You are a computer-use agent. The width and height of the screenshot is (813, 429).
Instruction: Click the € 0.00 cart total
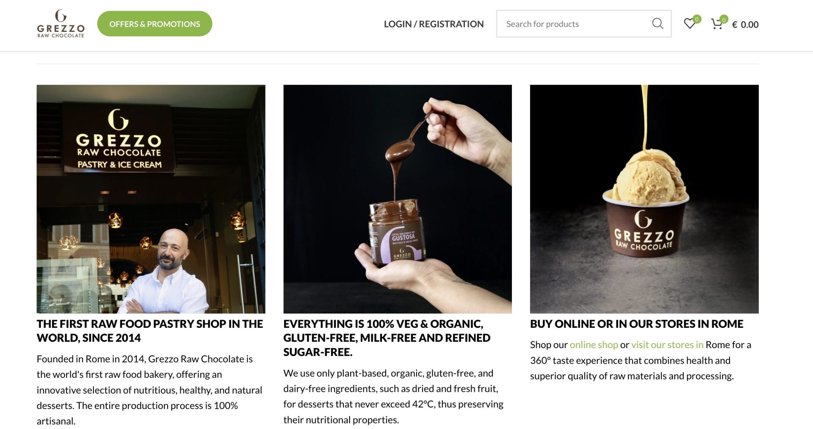[746, 25]
